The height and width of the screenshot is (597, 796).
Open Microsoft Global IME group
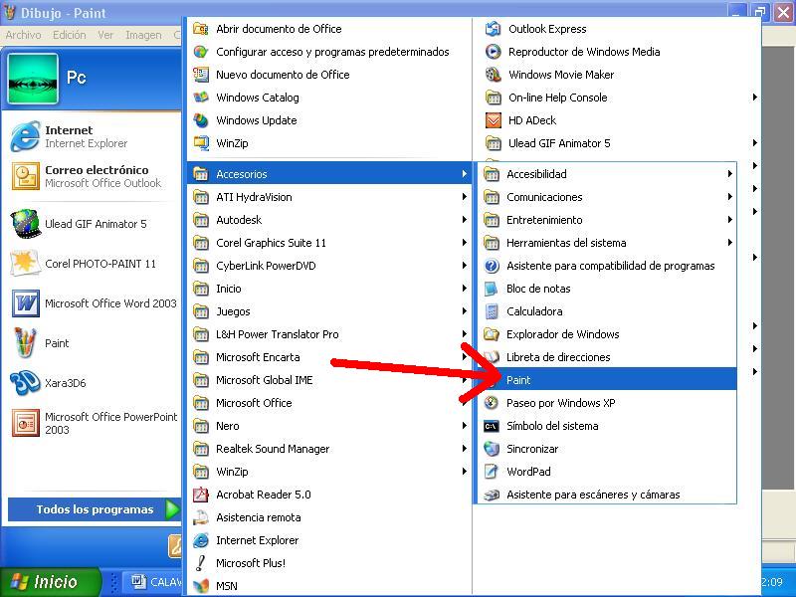[329, 379]
